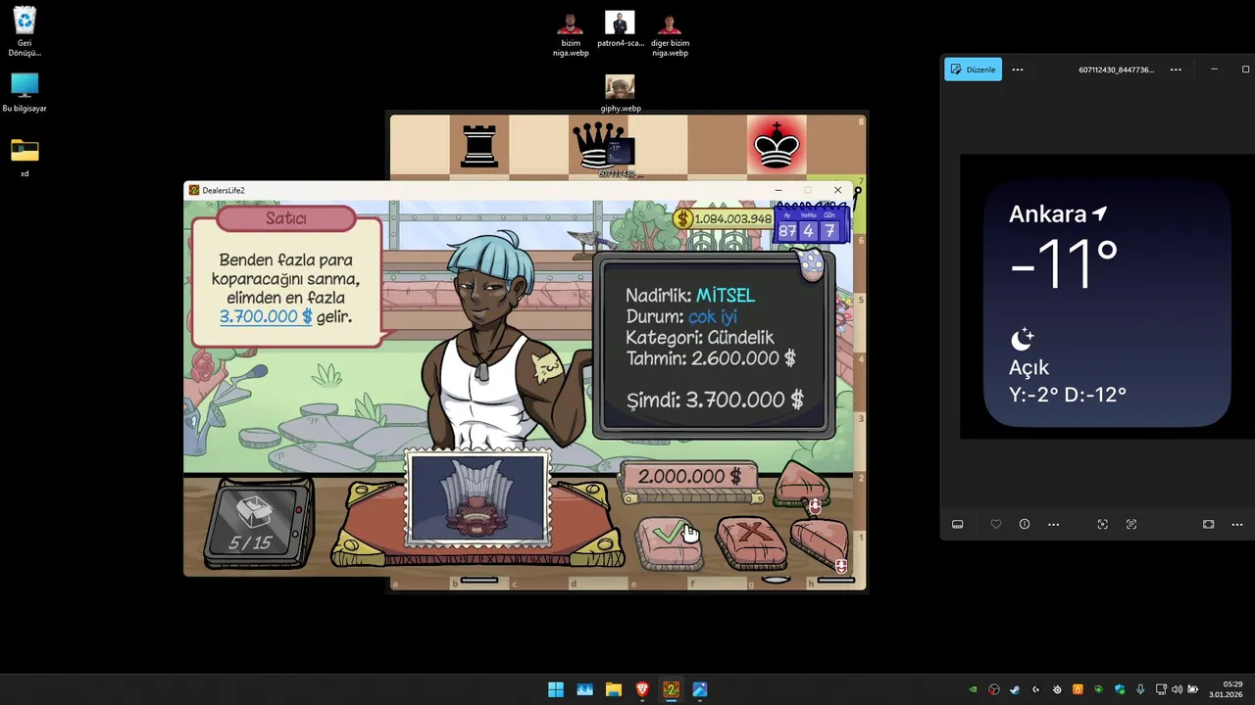
Task: Click the Düzenle button in Photos
Action: coord(973,70)
